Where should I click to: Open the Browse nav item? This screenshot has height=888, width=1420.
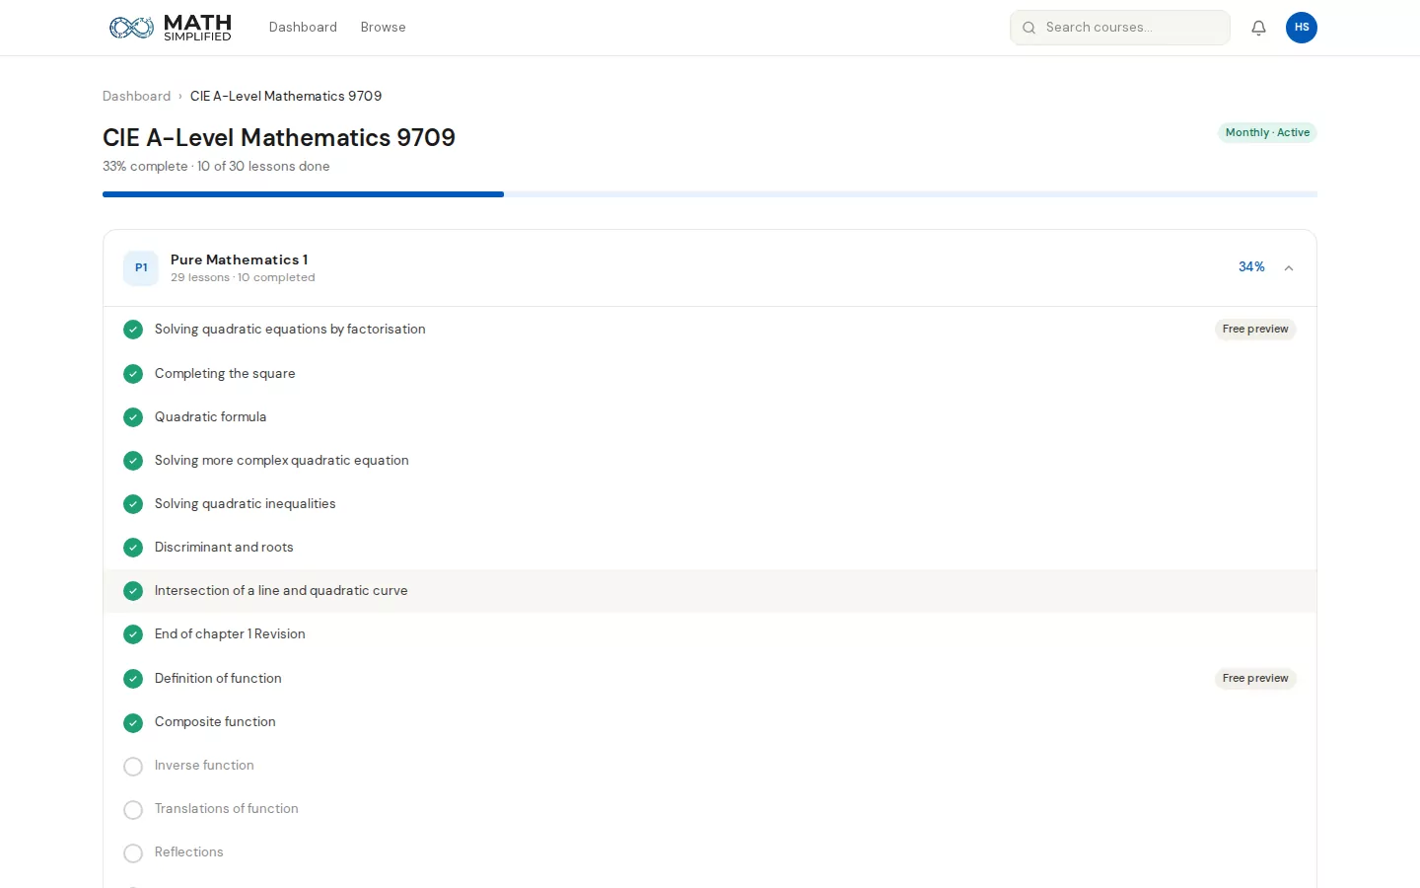point(383,28)
